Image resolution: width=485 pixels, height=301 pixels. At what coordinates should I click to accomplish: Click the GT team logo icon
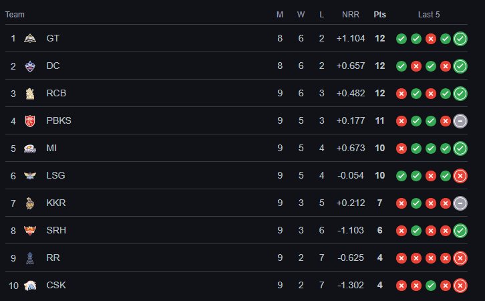(30, 39)
